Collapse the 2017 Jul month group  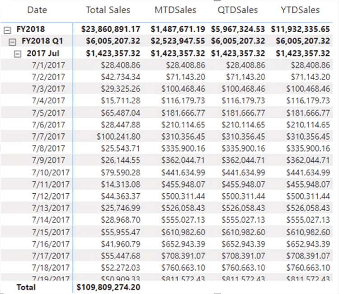click(x=18, y=53)
